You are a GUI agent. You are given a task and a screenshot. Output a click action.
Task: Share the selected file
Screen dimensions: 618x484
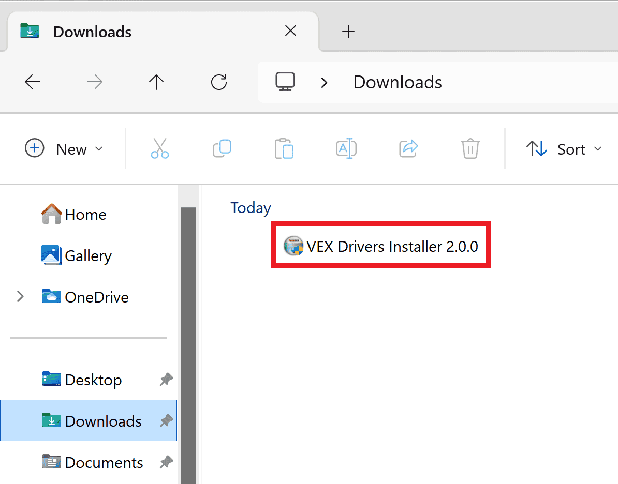click(x=408, y=148)
